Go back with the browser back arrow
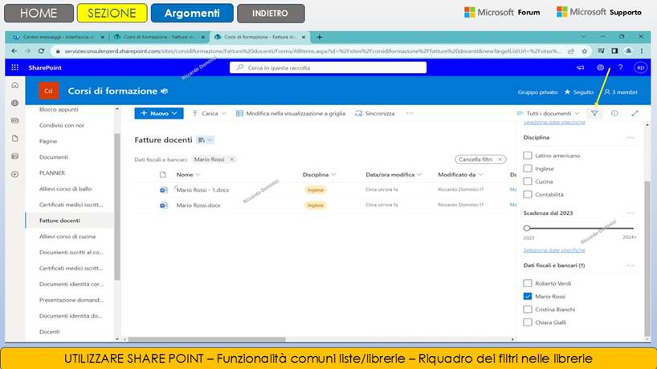Screen dimensions: 657x369 [14, 51]
